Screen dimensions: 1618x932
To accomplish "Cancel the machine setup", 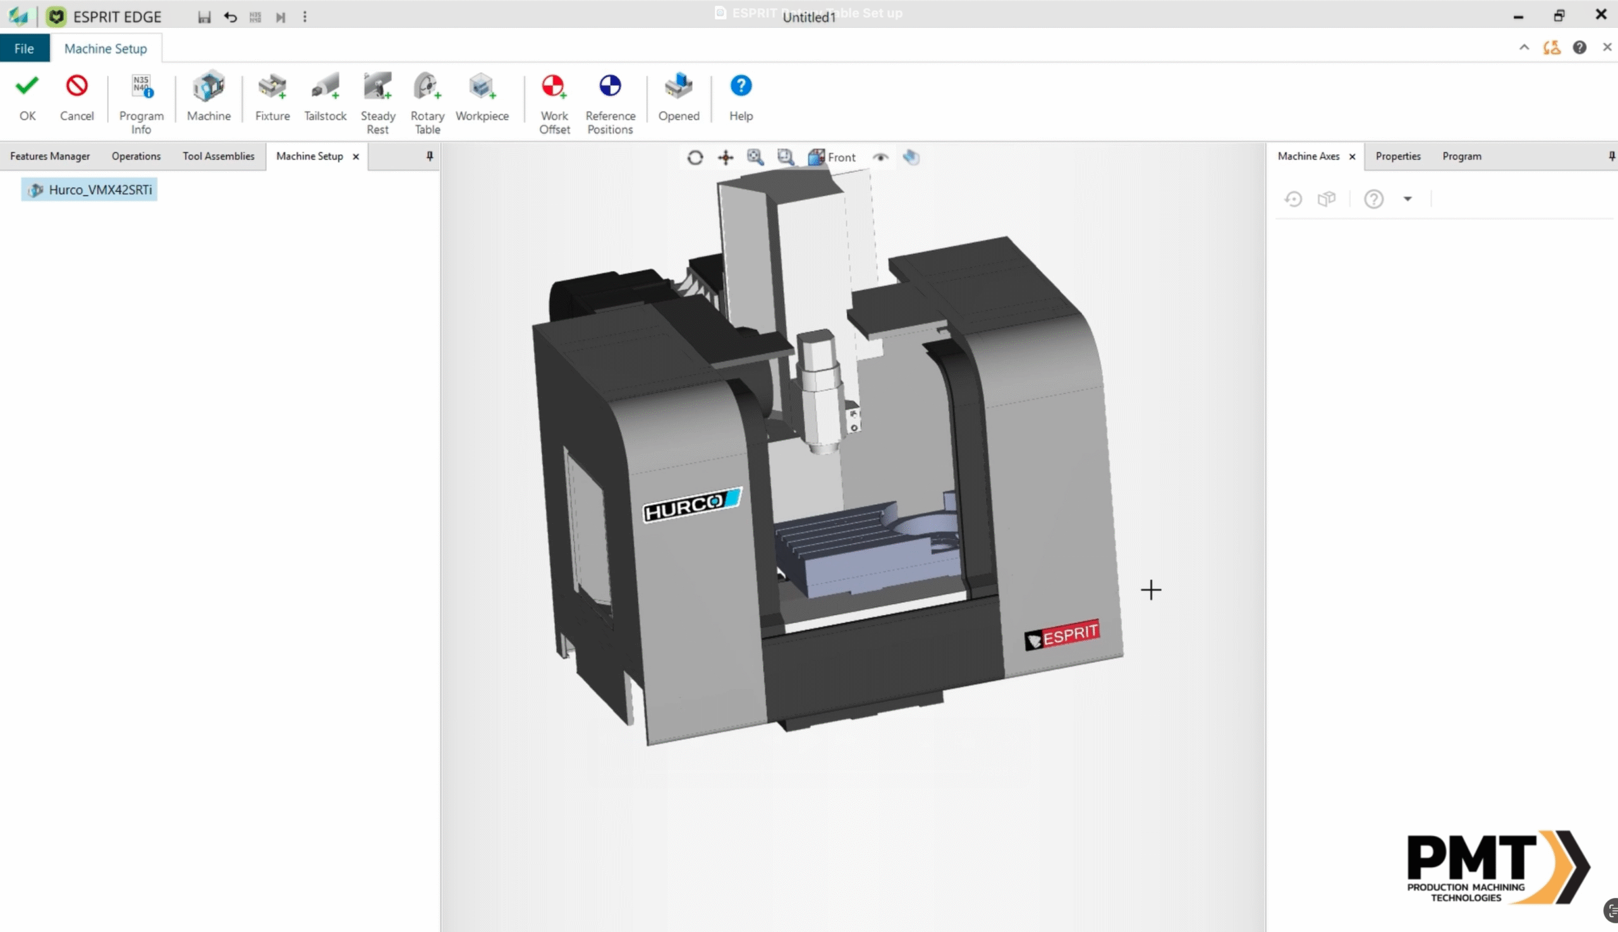I will click(x=76, y=97).
